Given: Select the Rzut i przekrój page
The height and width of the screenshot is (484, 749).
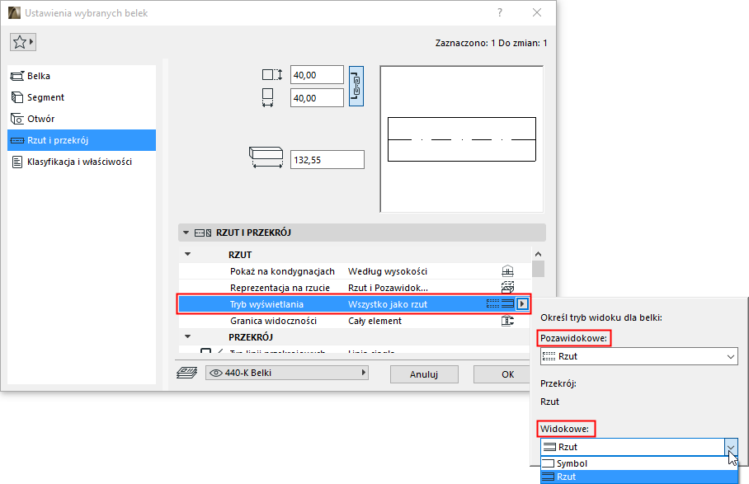Looking at the screenshot, I should (82, 140).
